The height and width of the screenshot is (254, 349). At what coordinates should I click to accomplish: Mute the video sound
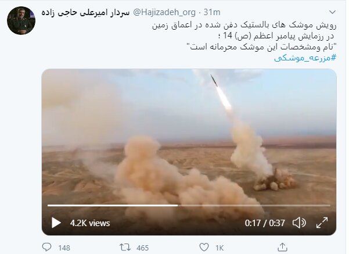click(299, 223)
